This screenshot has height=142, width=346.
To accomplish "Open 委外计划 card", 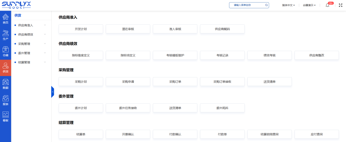I will click(x=81, y=108).
